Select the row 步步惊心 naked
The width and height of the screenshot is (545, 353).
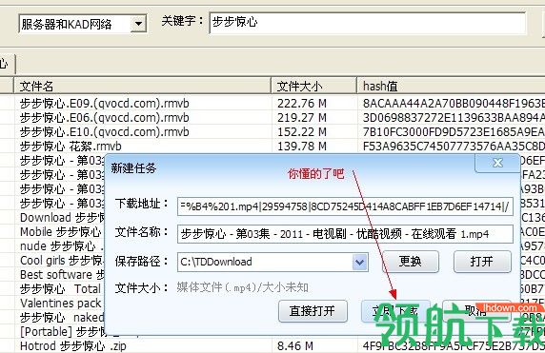tap(62, 317)
